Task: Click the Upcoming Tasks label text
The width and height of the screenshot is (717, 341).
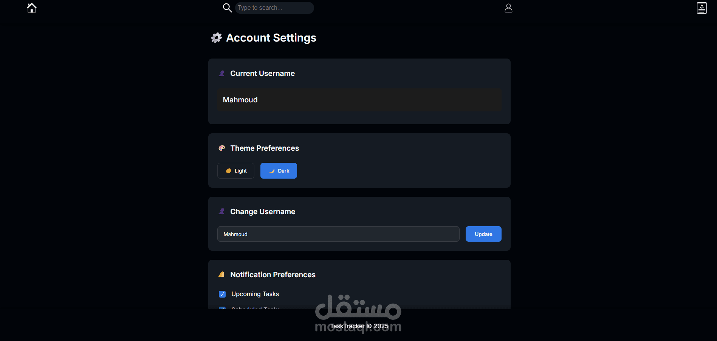Action: click(x=255, y=294)
